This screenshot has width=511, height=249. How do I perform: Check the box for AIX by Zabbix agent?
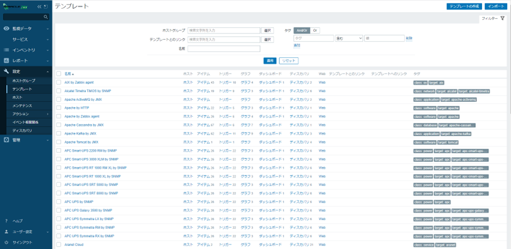coord(58,83)
